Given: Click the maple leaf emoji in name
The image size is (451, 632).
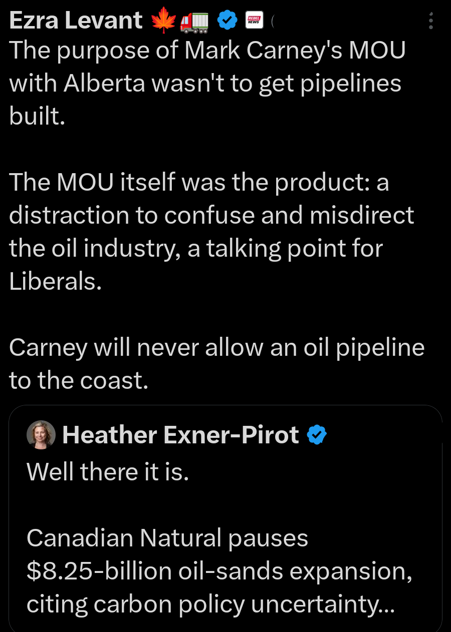Looking at the screenshot, I should coord(165,21).
